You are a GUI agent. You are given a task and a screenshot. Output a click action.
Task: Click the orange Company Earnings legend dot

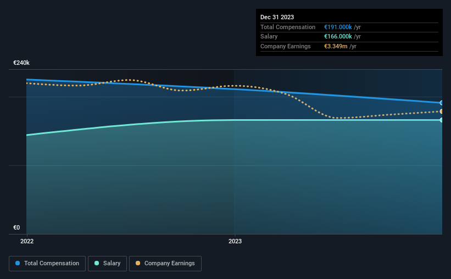coord(138,263)
